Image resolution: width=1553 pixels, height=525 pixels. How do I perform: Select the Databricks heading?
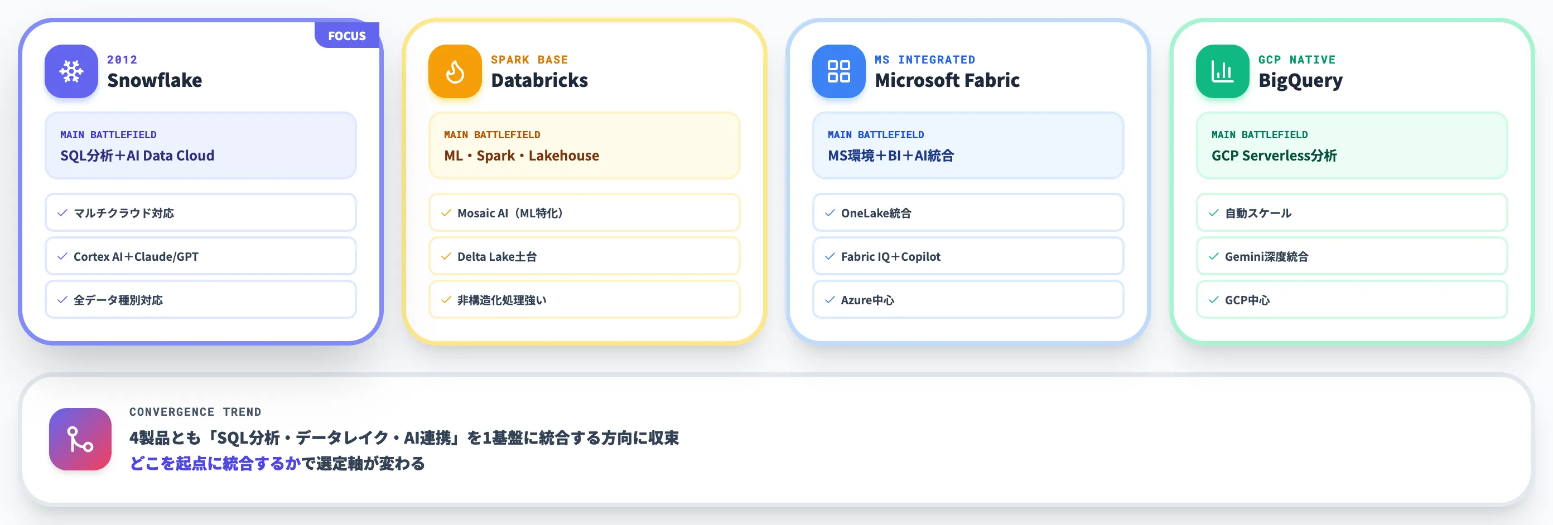pyautogui.click(x=539, y=80)
